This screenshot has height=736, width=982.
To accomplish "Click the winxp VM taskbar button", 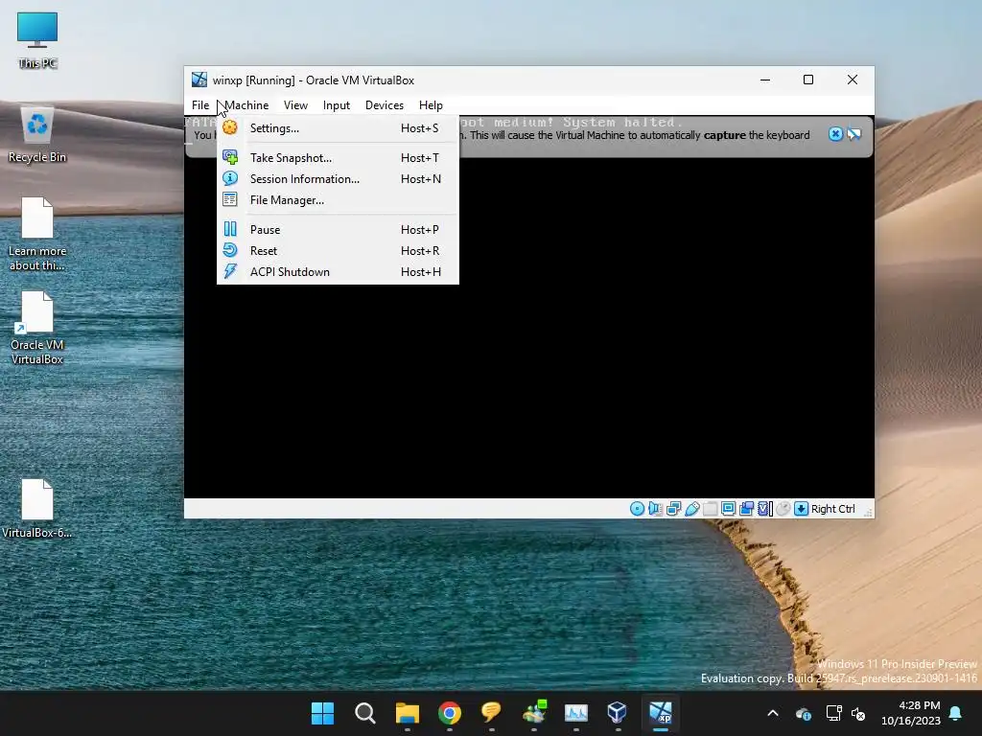I will pyautogui.click(x=660, y=713).
